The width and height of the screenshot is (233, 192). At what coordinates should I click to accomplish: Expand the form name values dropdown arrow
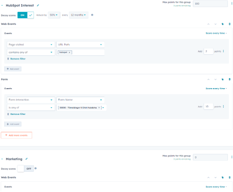[103, 108]
